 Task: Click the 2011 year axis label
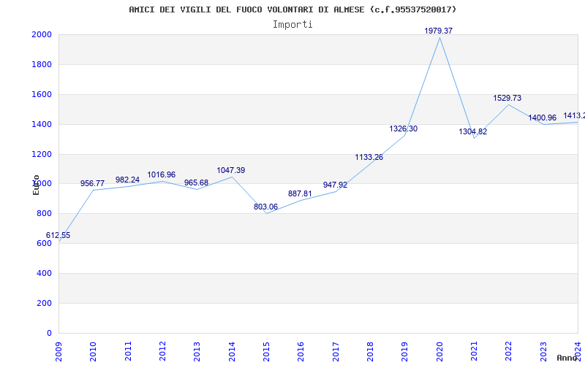[128, 352]
